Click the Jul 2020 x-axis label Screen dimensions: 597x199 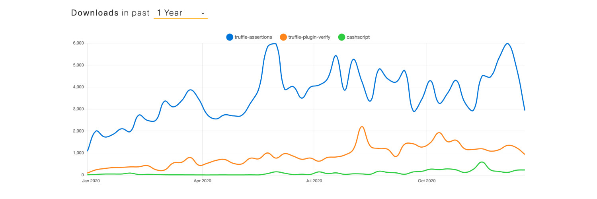tap(314, 181)
